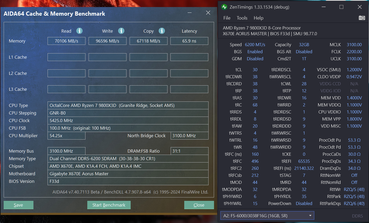The width and height of the screenshot is (369, 223).
Task: Close the AIDA64 window with the X button
Action: (208, 13)
